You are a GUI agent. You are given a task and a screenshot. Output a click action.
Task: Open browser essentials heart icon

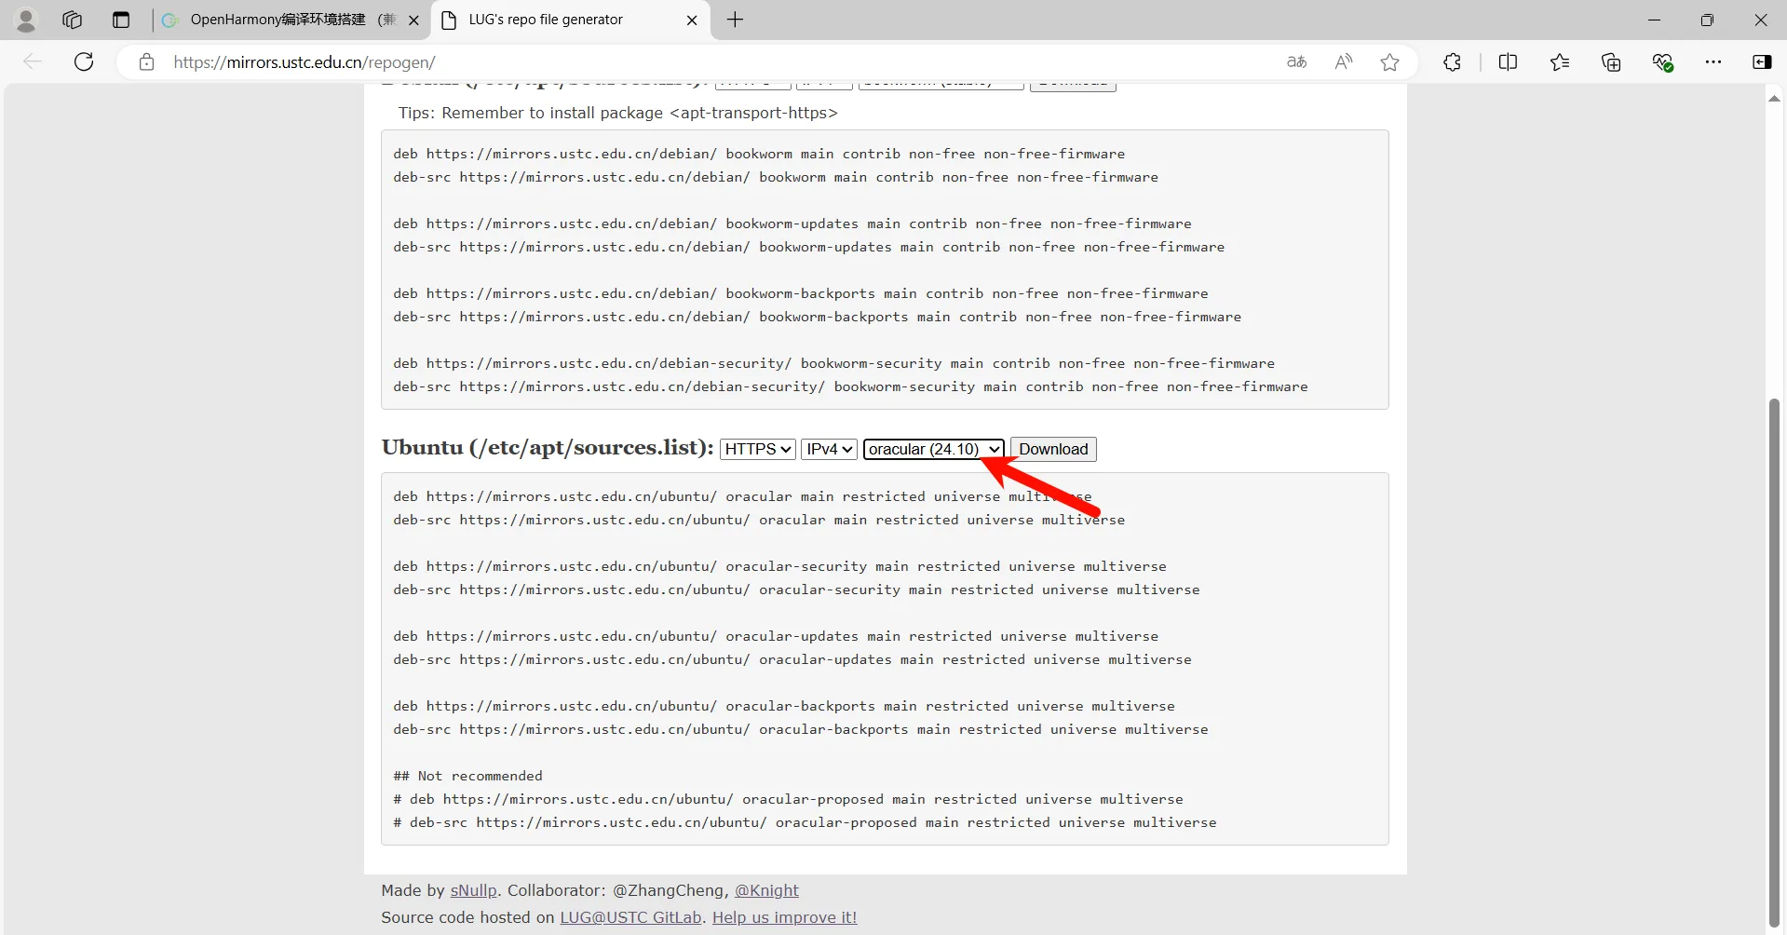tap(1662, 62)
